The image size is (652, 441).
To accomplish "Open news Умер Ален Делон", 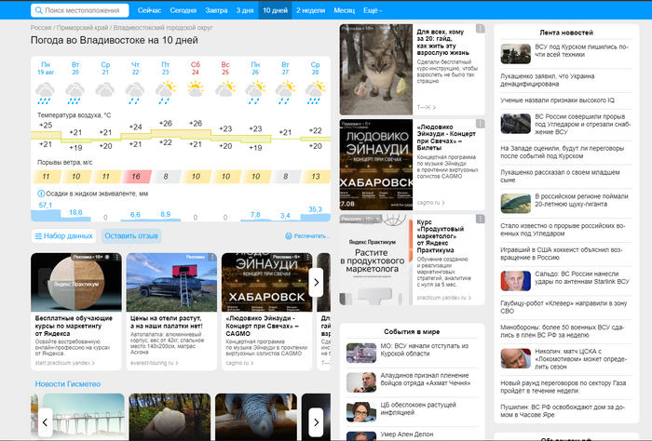I will click(407, 434).
